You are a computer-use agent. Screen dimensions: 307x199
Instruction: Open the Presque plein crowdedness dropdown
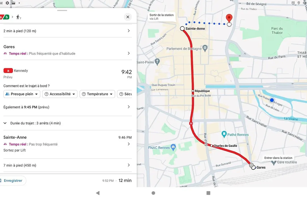point(22,94)
